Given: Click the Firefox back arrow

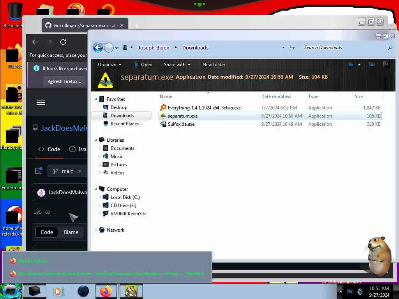Looking at the screenshot, I should point(35,42).
